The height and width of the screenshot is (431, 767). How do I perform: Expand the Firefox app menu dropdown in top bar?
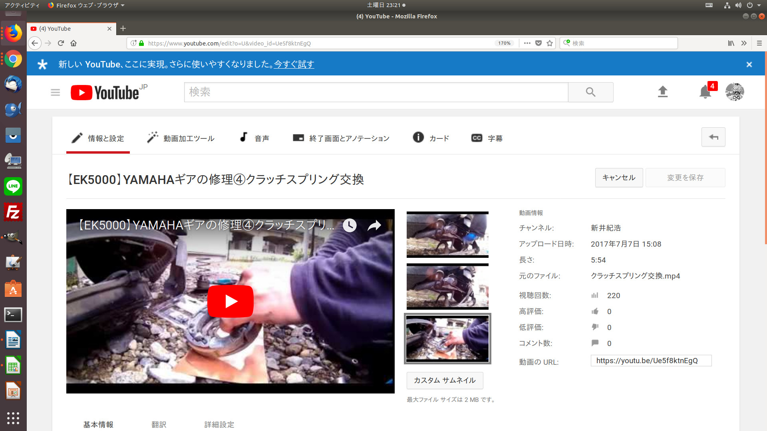click(86, 5)
